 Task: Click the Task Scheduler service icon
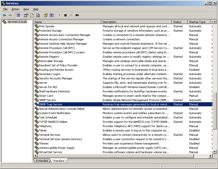pyautogui.click(x=37, y=117)
